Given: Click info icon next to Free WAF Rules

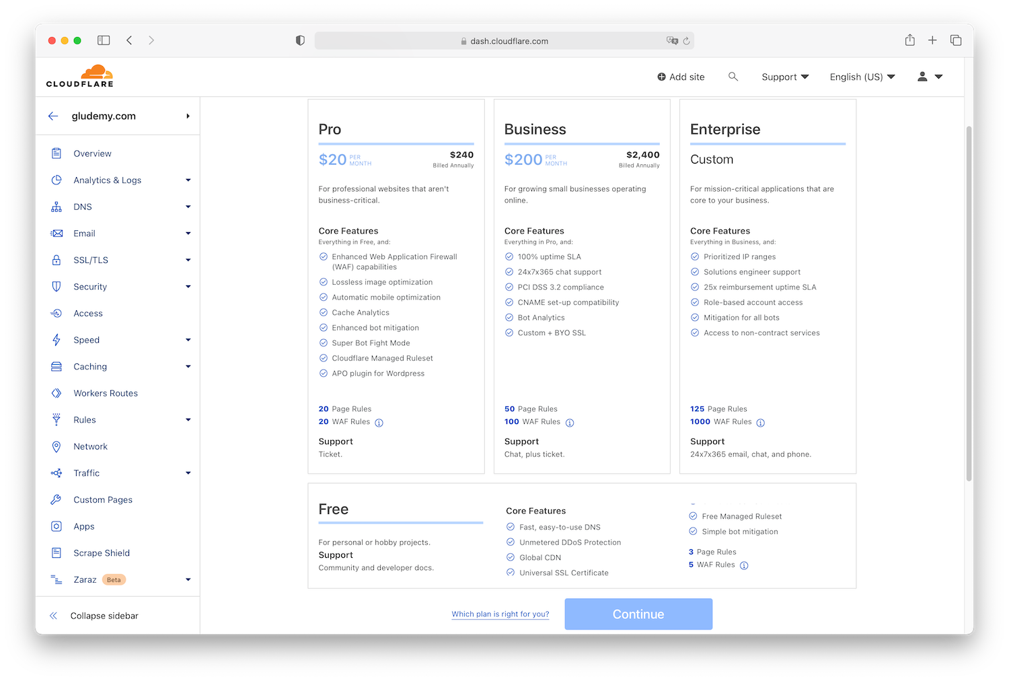Looking at the screenshot, I should pyautogui.click(x=744, y=565).
